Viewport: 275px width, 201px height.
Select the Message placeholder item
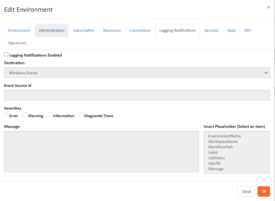tap(216, 169)
